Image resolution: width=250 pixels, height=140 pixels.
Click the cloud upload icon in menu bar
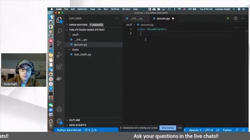[154, 9]
